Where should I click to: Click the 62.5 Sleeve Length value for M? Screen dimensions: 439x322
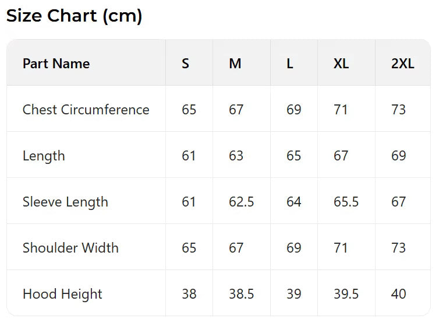pos(241,202)
